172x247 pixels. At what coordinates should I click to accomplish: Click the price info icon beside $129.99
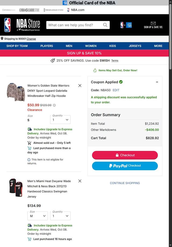tap(54, 105)
